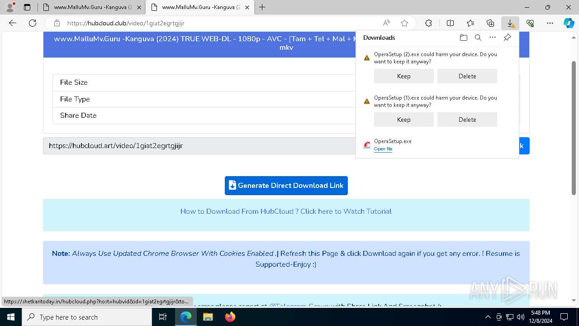Open the HubCloud tutorial link
The width and height of the screenshot is (579, 326).
click(x=286, y=211)
